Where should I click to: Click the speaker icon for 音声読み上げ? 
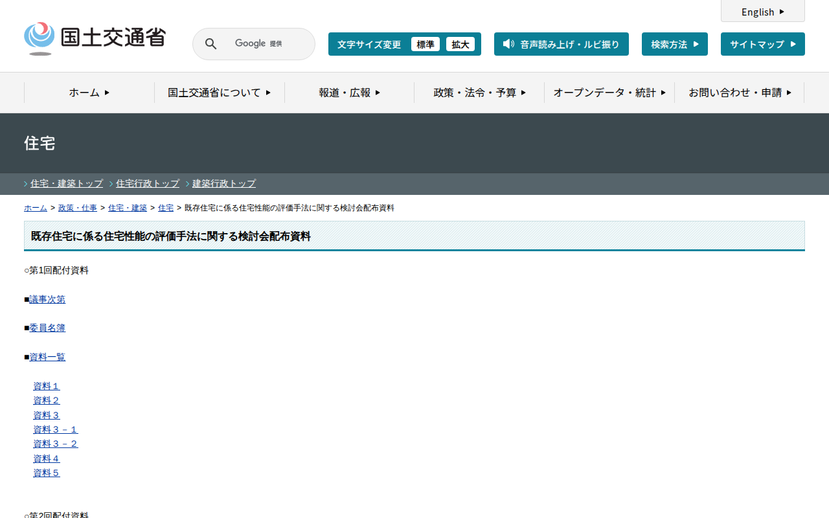pos(508,44)
